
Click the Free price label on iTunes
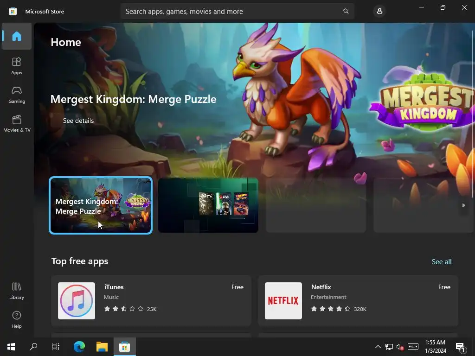coord(237,287)
